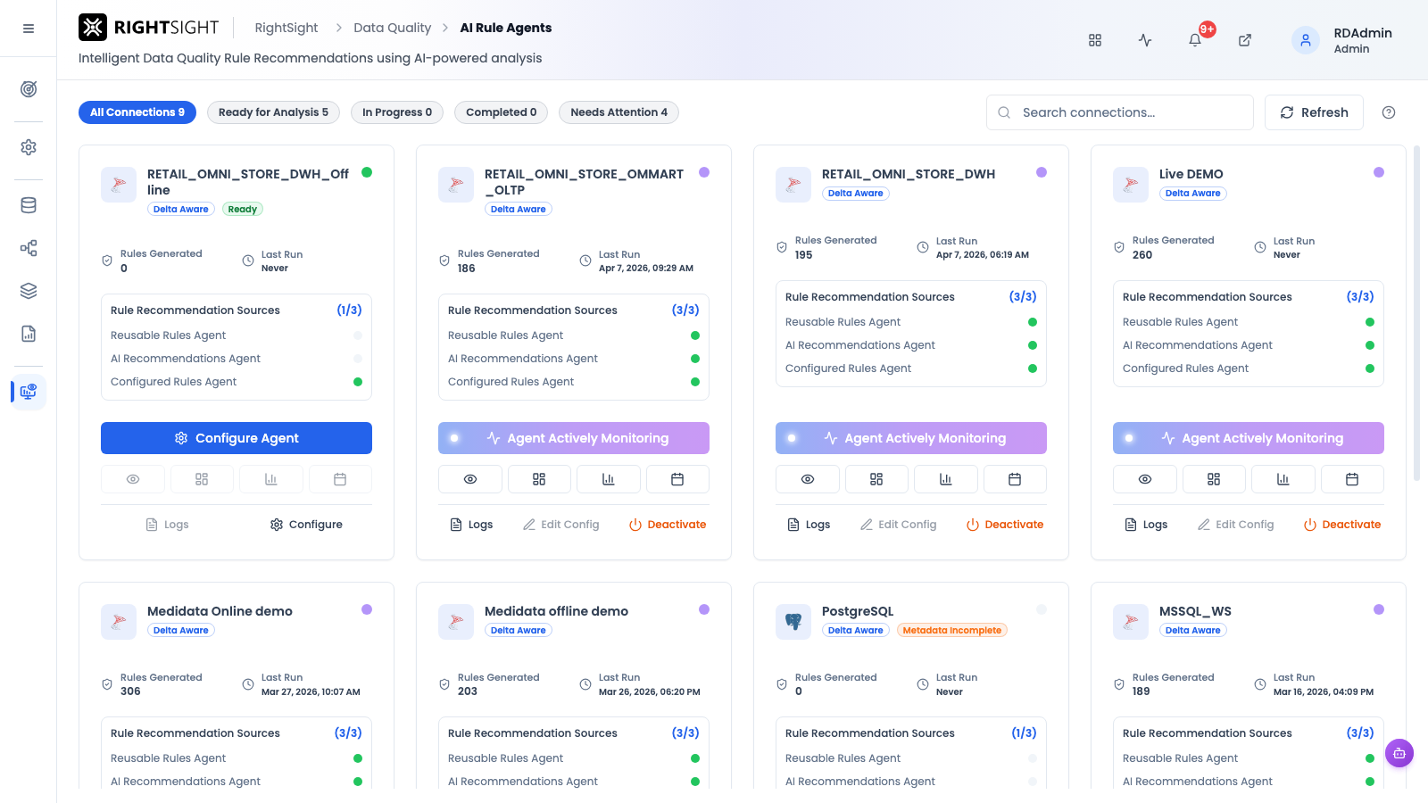Click the eye view icon on Live DEMO card
This screenshot has width=1428, height=803.
point(1145,479)
